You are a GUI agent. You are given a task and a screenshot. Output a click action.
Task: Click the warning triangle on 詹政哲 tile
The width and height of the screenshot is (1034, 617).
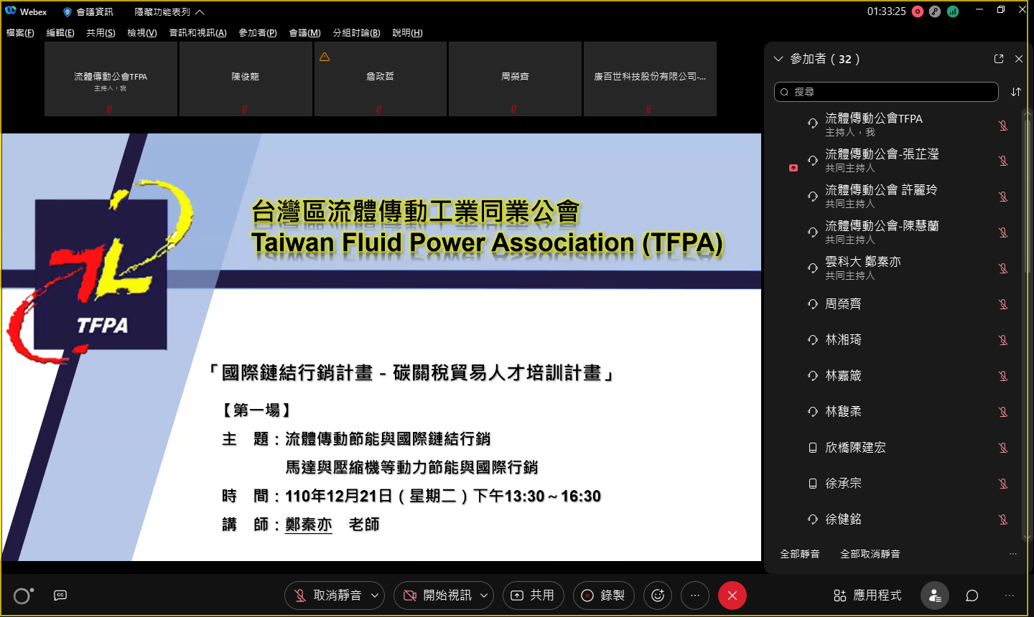325,57
